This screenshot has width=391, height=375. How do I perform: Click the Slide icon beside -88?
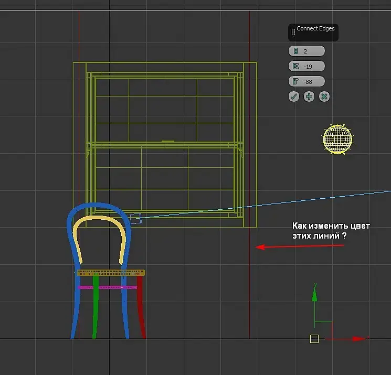tap(296, 81)
